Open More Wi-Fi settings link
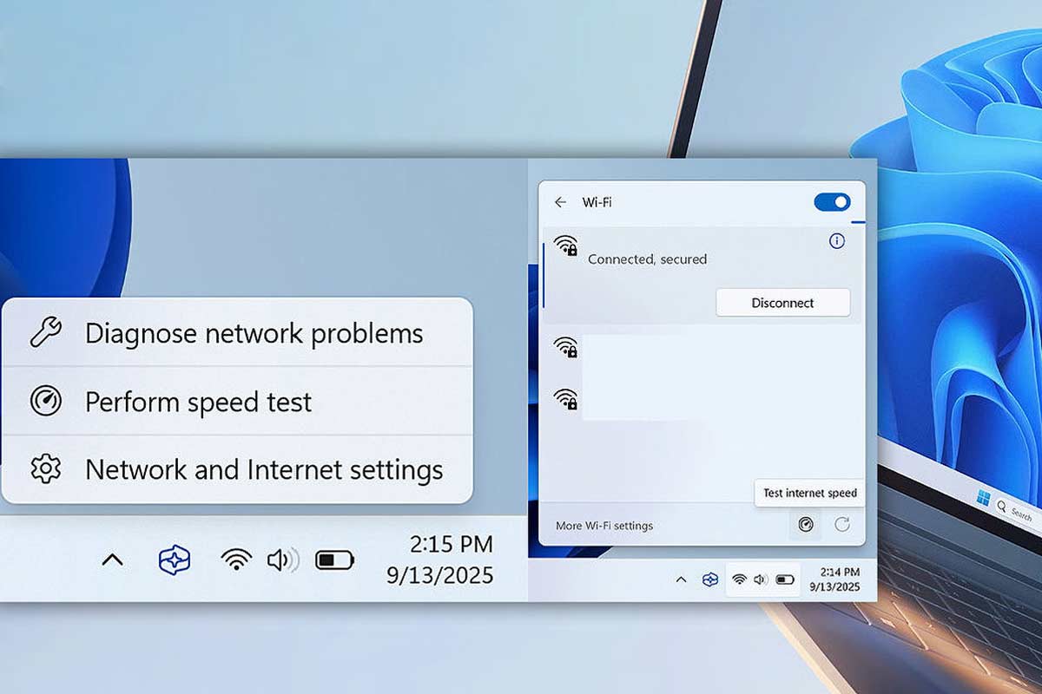The height and width of the screenshot is (694, 1042). [604, 526]
